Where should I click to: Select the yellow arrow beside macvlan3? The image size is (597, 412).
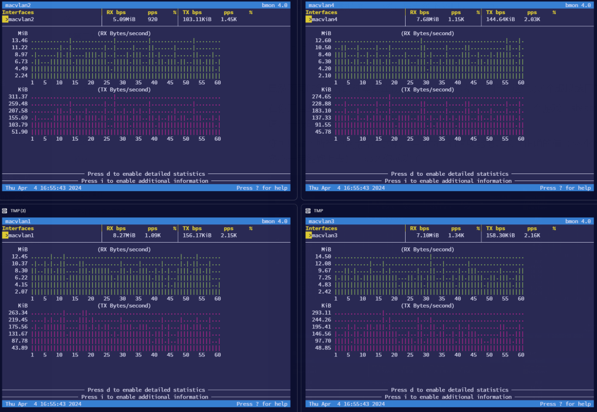pyautogui.click(x=309, y=235)
